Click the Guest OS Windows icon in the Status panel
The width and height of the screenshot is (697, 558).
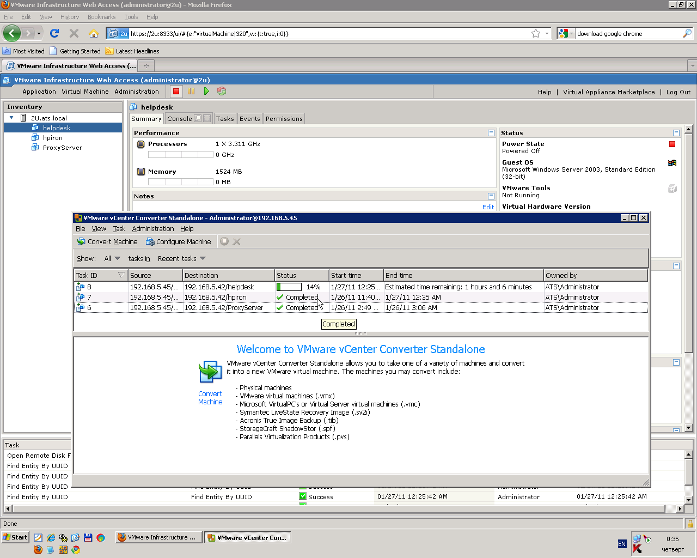point(672,163)
